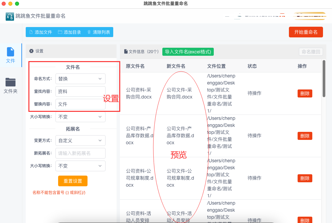The height and width of the screenshot is (223, 332).
Task: Click new name 公司文件-采购合同.docx
Action: click(x=179, y=93)
